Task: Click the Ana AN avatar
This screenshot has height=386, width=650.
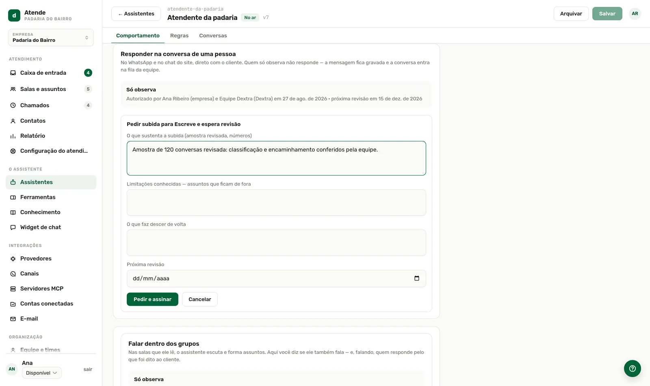Action: [x=12, y=369]
